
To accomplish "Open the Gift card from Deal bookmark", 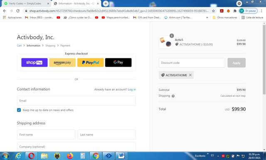I will point(147,17).
